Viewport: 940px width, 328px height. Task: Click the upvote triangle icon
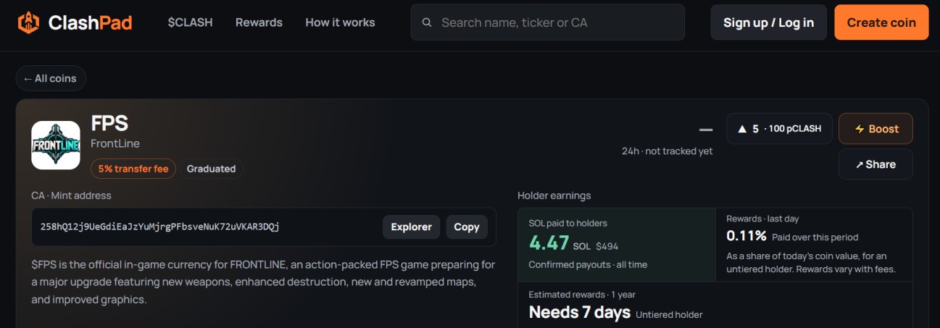tap(741, 129)
